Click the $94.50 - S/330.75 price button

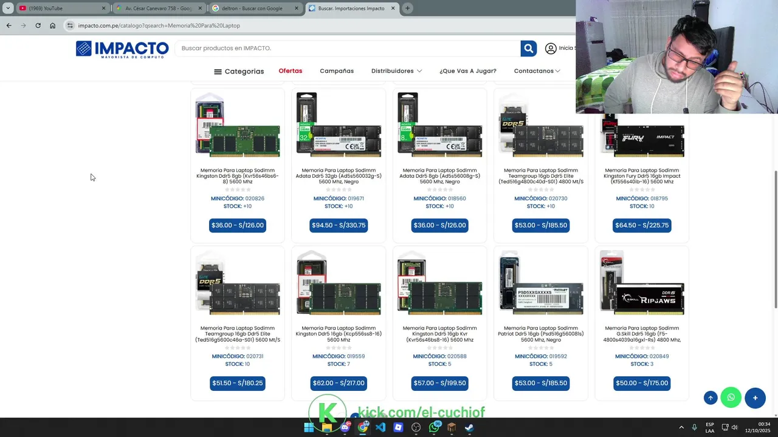[x=339, y=225]
